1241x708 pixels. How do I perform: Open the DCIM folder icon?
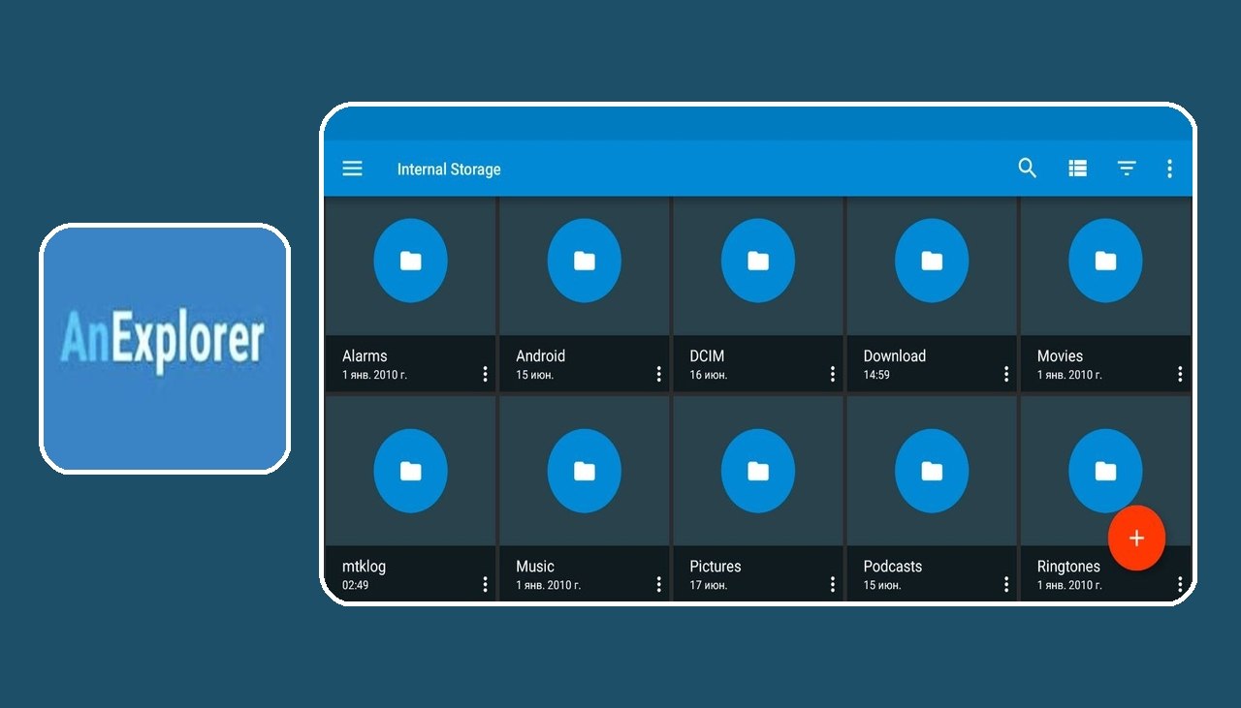(x=758, y=261)
